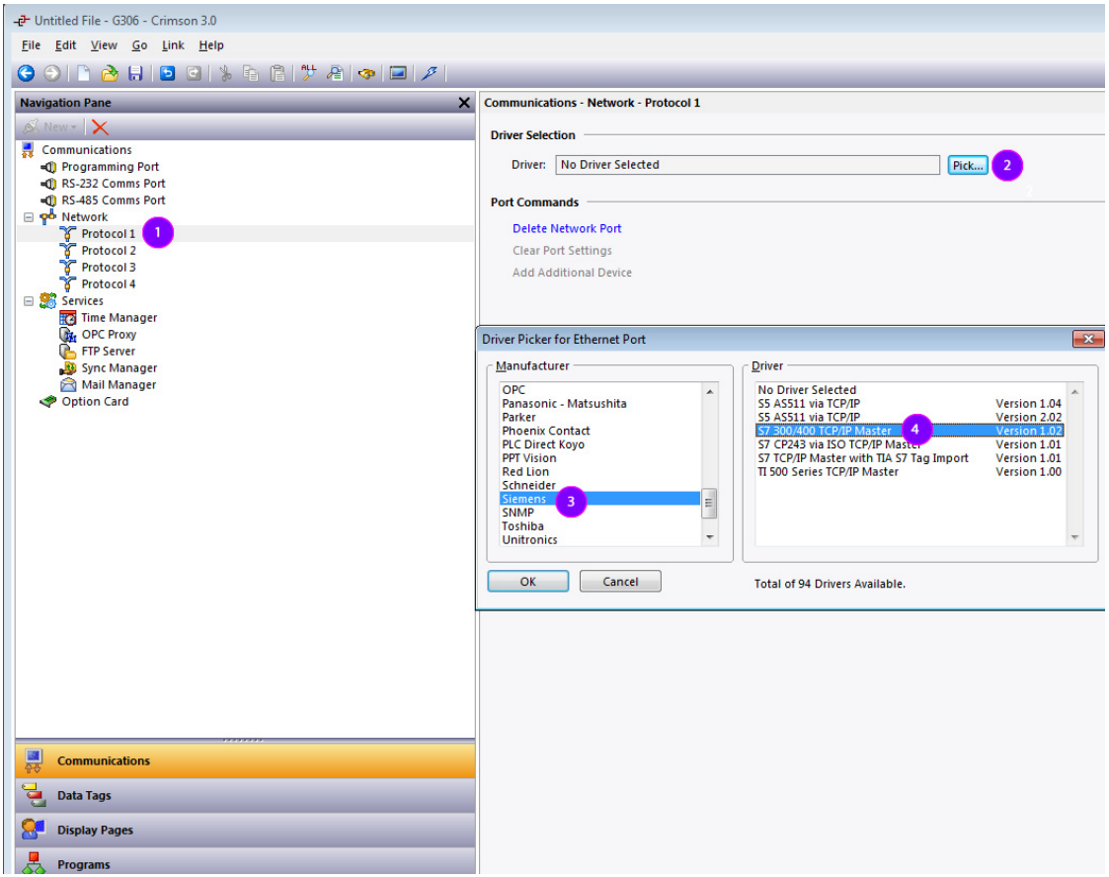1109x877 pixels.
Task: Click Clear Port Settings link
Action: [562, 251]
